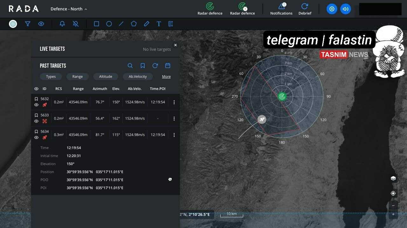Toggle visibility eye for target 5632
Screen dimensions: 407x228
point(36,105)
